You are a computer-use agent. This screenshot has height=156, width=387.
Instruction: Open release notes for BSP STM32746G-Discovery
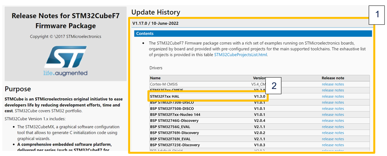(333, 120)
